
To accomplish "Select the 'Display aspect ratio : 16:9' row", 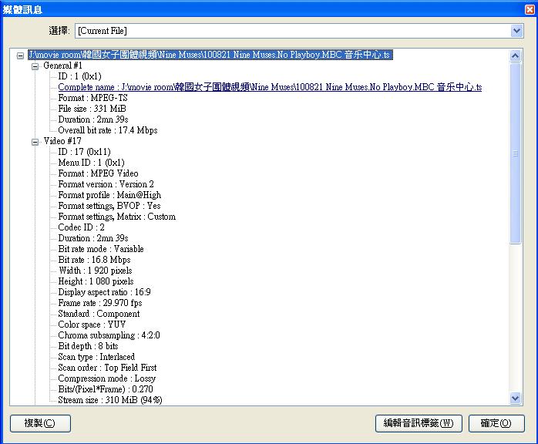I will pyautogui.click(x=104, y=292).
